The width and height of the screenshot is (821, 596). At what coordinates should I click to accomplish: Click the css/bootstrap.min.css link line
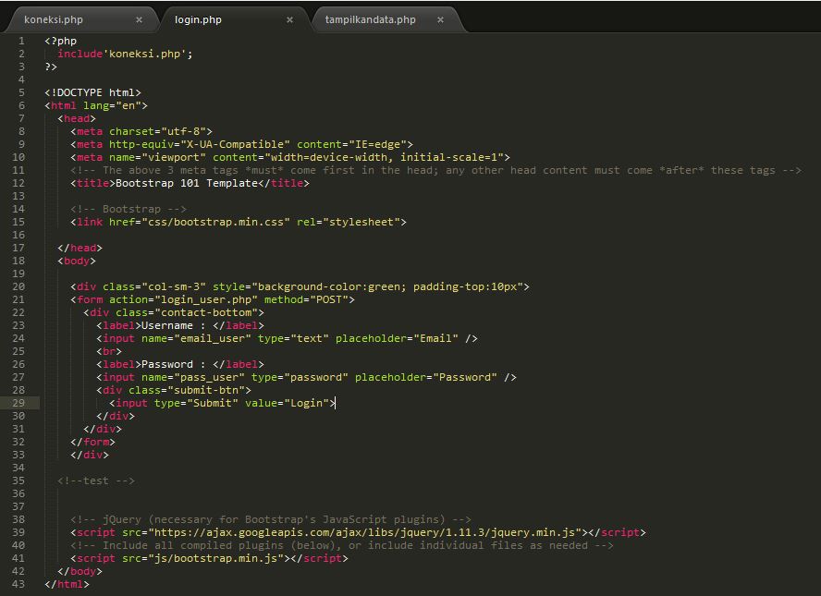[239, 223]
